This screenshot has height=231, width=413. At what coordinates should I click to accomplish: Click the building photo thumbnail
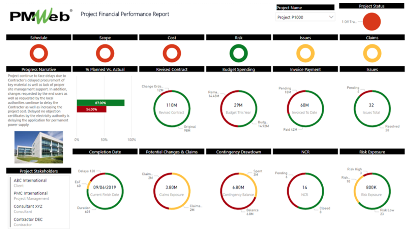coord(39,147)
